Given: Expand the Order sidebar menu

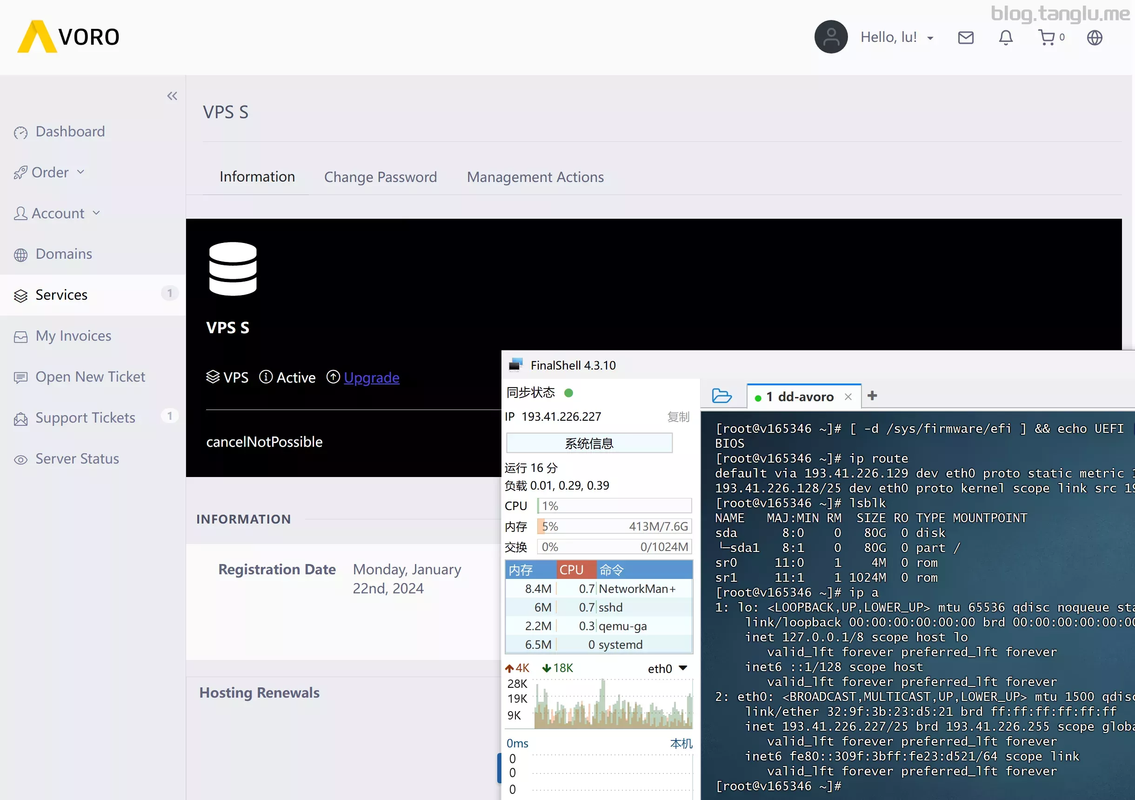Looking at the screenshot, I should (50, 172).
